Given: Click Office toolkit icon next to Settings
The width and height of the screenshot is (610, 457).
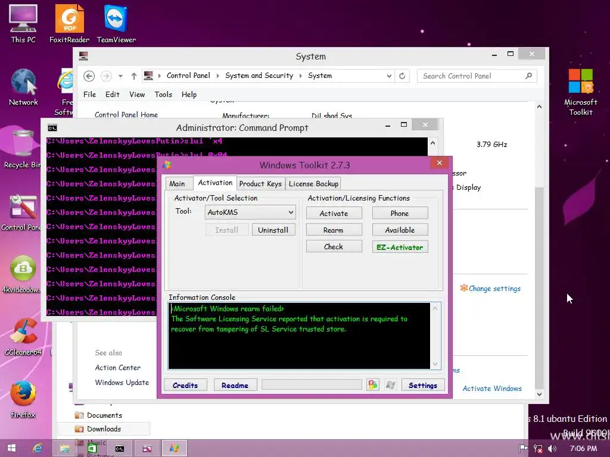Looking at the screenshot, I should pos(373,385).
